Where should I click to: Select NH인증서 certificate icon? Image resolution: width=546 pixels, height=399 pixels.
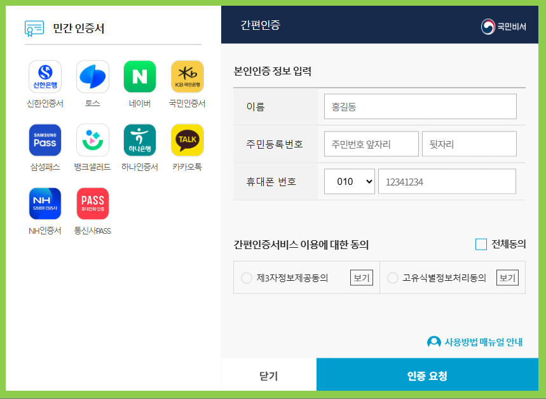[x=44, y=203]
